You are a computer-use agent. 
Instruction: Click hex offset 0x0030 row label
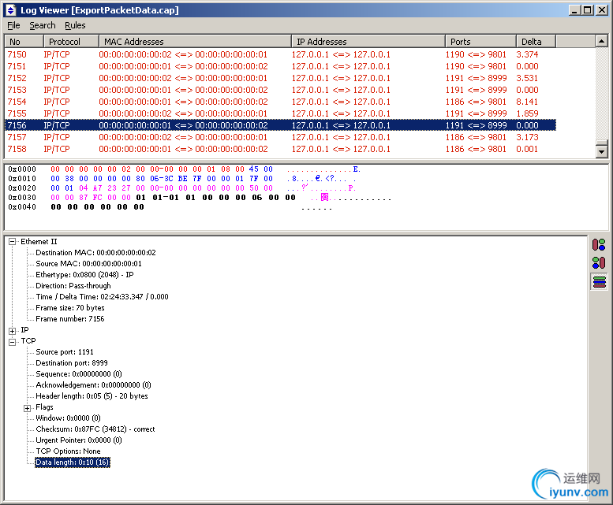pyautogui.click(x=22, y=198)
